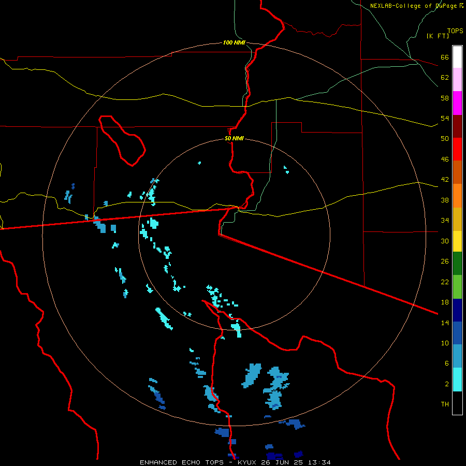This screenshot has width=466, height=466.
Task: Click the legend value 18
Action: (445, 302)
